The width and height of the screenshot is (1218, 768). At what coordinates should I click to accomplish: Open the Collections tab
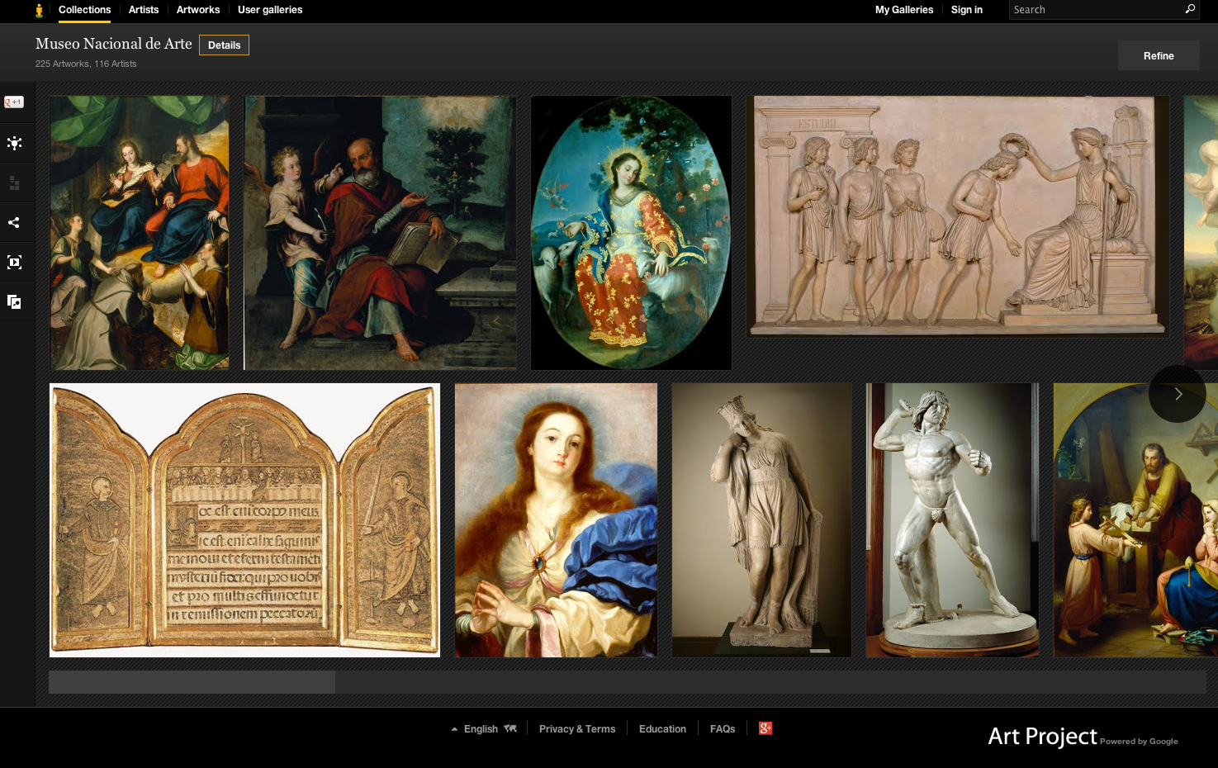pos(84,10)
